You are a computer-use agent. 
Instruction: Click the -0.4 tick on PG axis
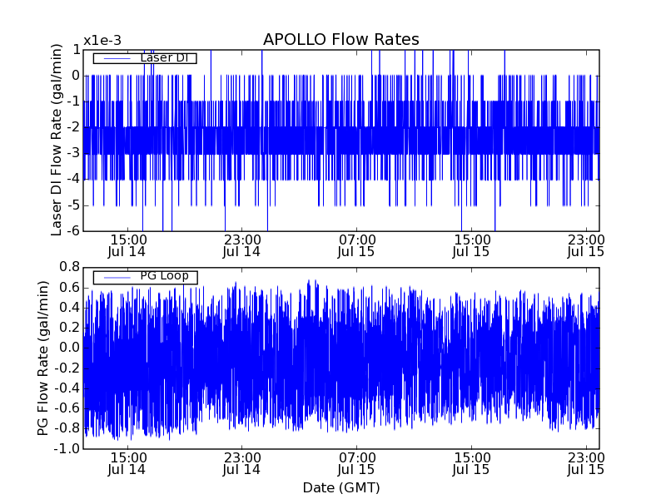point(67,388)
